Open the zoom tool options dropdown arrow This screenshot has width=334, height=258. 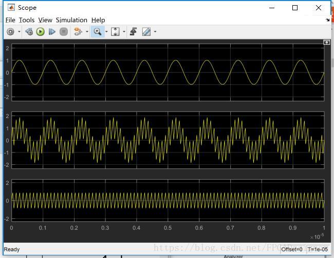tap(106, 32)
